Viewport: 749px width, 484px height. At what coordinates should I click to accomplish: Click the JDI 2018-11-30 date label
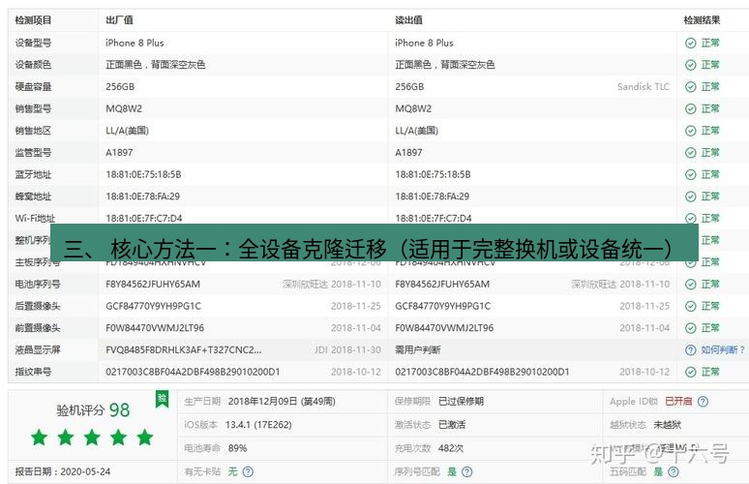tap(347, 350)
